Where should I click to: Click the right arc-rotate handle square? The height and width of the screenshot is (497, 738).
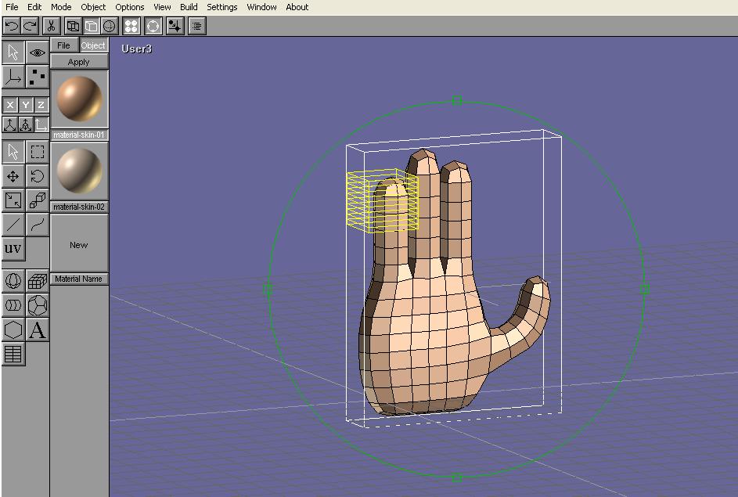click(x=645, y=289)
